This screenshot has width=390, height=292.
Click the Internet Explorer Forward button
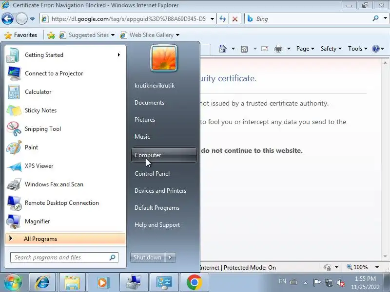tap(21, 19)
